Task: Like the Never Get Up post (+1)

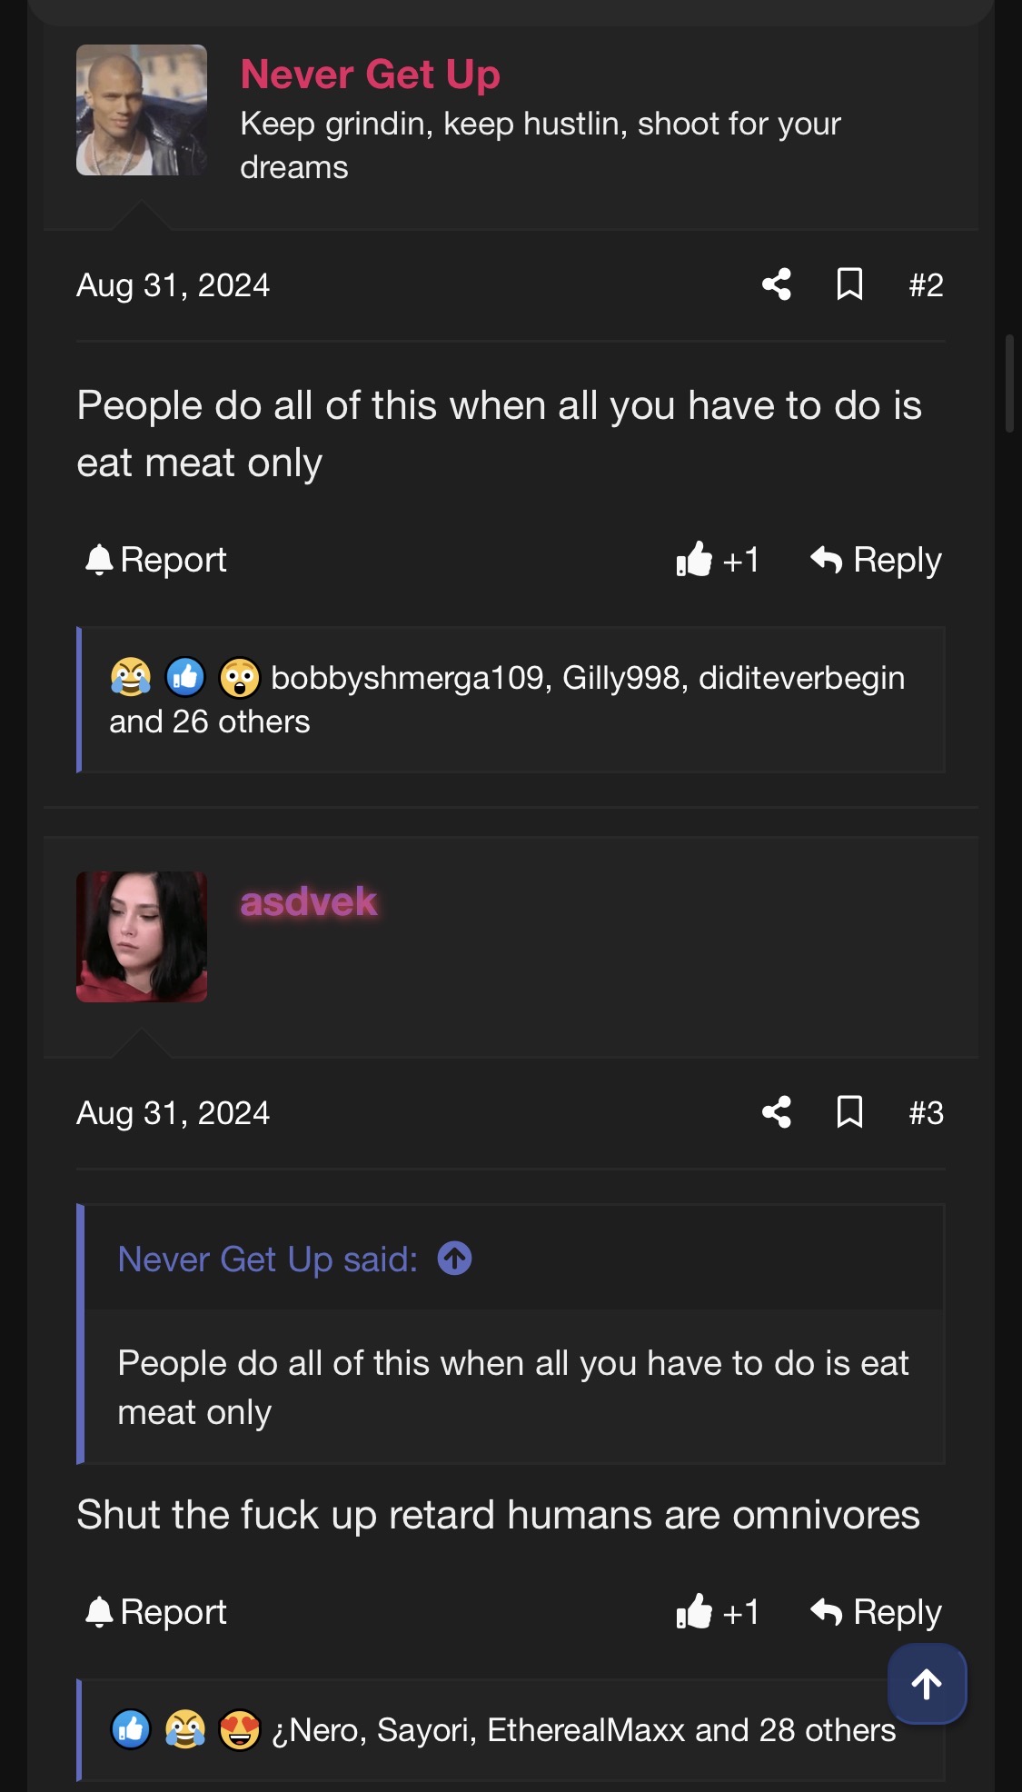Action: click(x=717, y=560)
